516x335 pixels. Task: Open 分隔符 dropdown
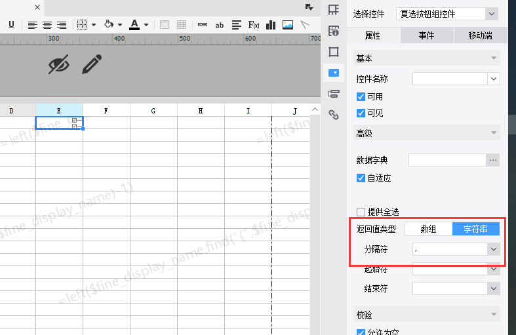[x=493, y=249]
